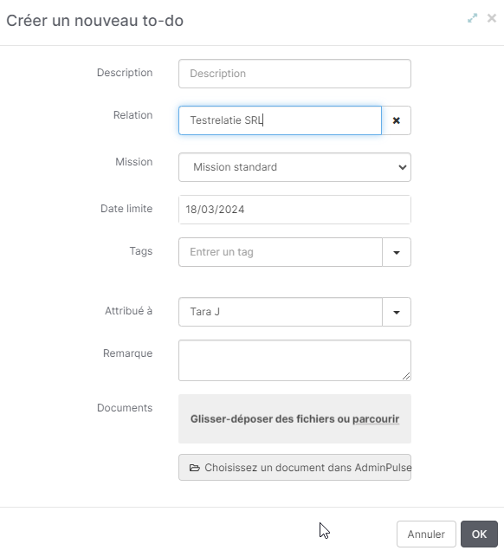Confirm the new to-do with the OK button

tap(479, 534)
